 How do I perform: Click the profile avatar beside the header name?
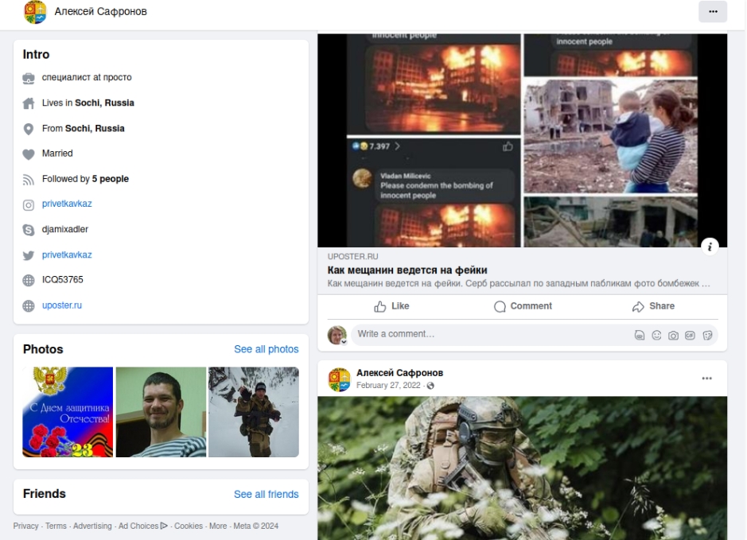pyautogui.click(x=35, y=11)
